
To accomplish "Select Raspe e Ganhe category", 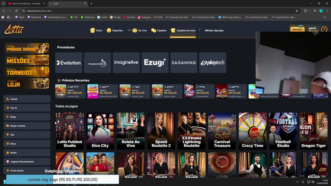I will [x=27, y=126].
